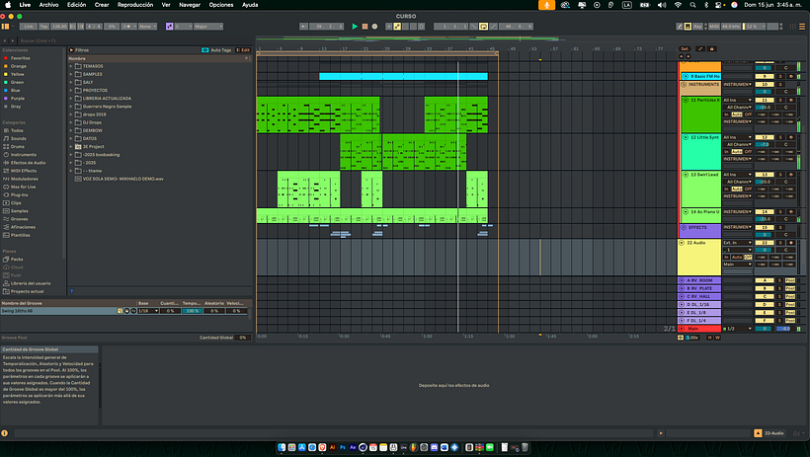Toggle Post on A RV_ROOM return
This screenshot has width=810, height=457.
point(790,280)
